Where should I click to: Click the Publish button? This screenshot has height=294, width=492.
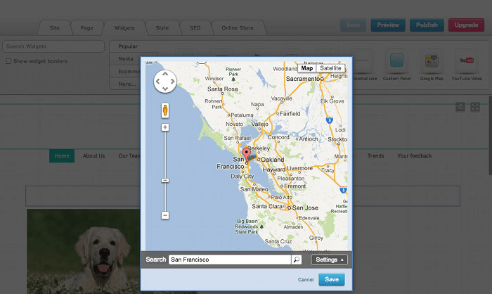point(427,25)
